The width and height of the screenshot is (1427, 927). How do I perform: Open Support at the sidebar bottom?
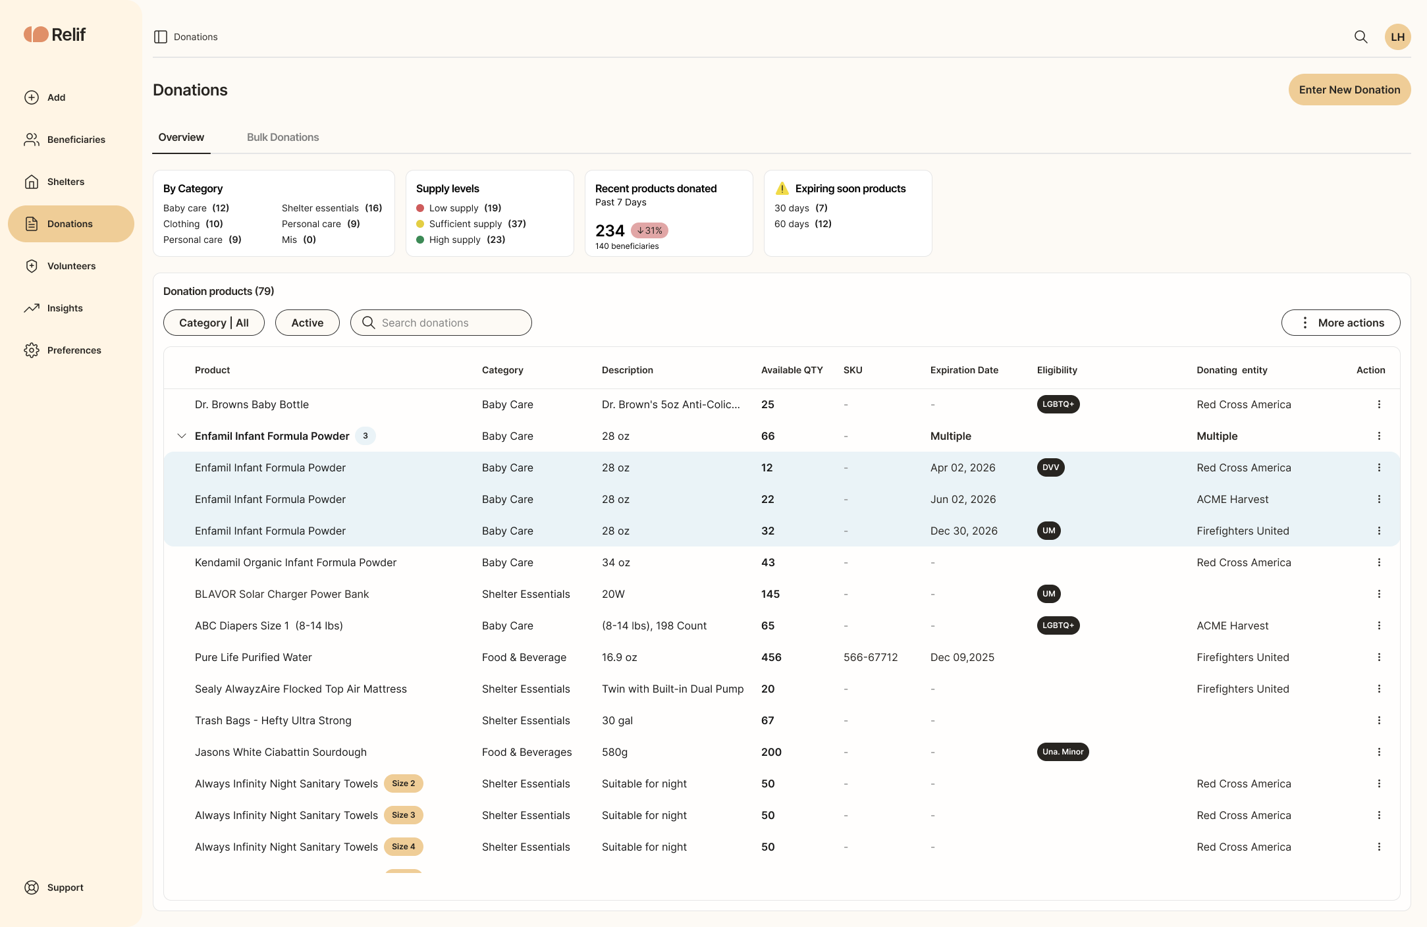tap(71, 887)
